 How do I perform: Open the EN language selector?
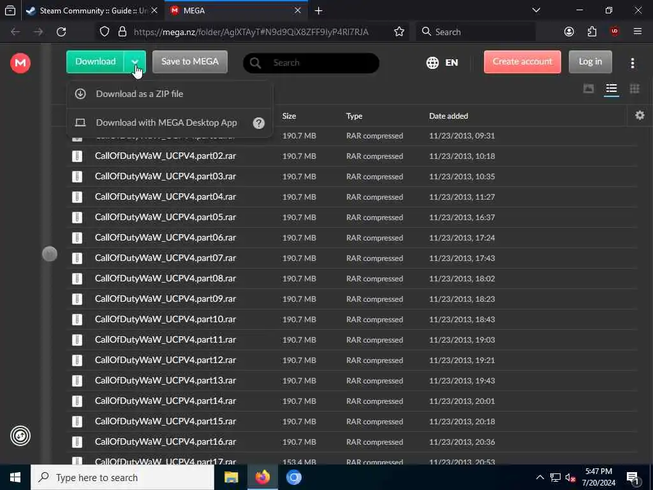451,63
